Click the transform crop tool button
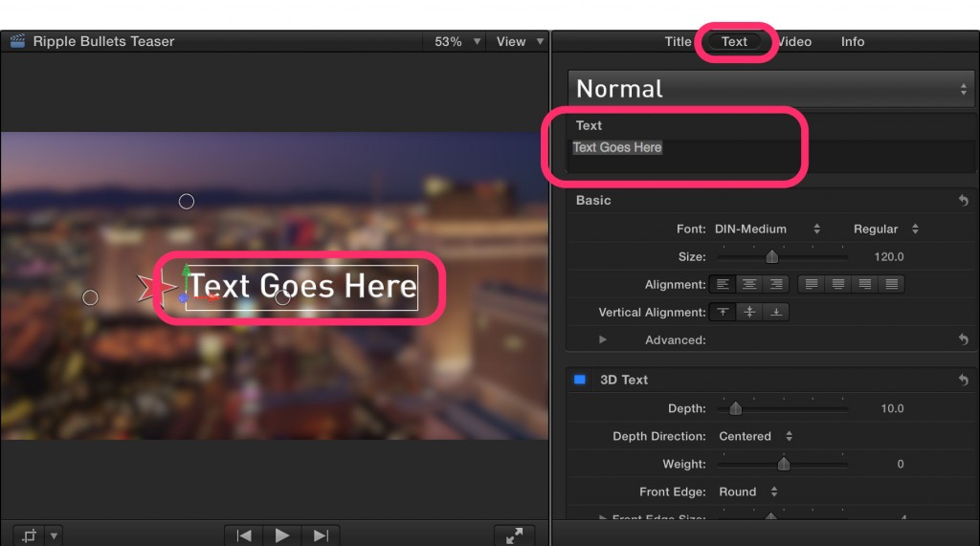 point(30,535)
